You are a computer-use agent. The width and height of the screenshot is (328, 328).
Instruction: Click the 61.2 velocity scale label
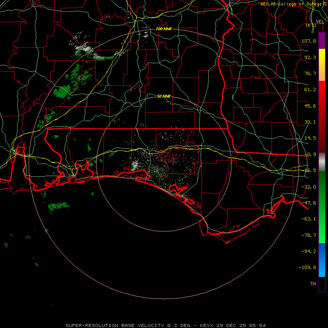click(x=310, y=90)
